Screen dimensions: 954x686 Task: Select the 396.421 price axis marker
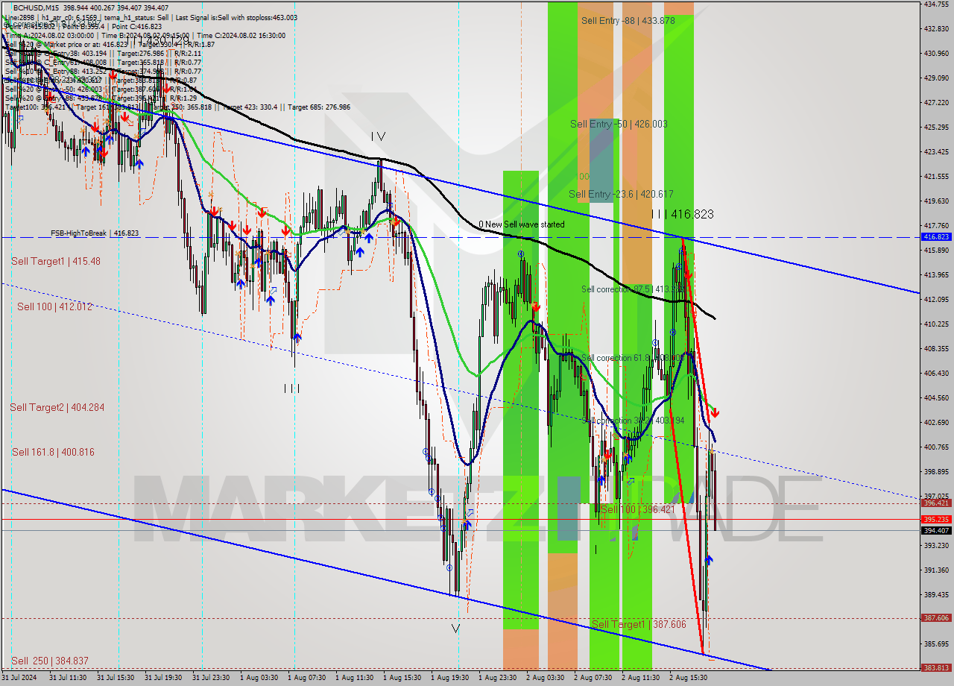point(936,503)
